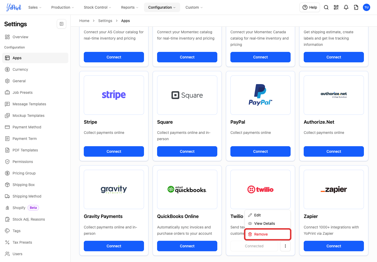This screenshot has height=262, width=377.
Task: Click the Square logo thumbnail
Action: (x=187, y=95)
